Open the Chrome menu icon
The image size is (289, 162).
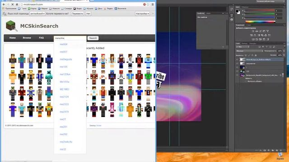[153, 4]
